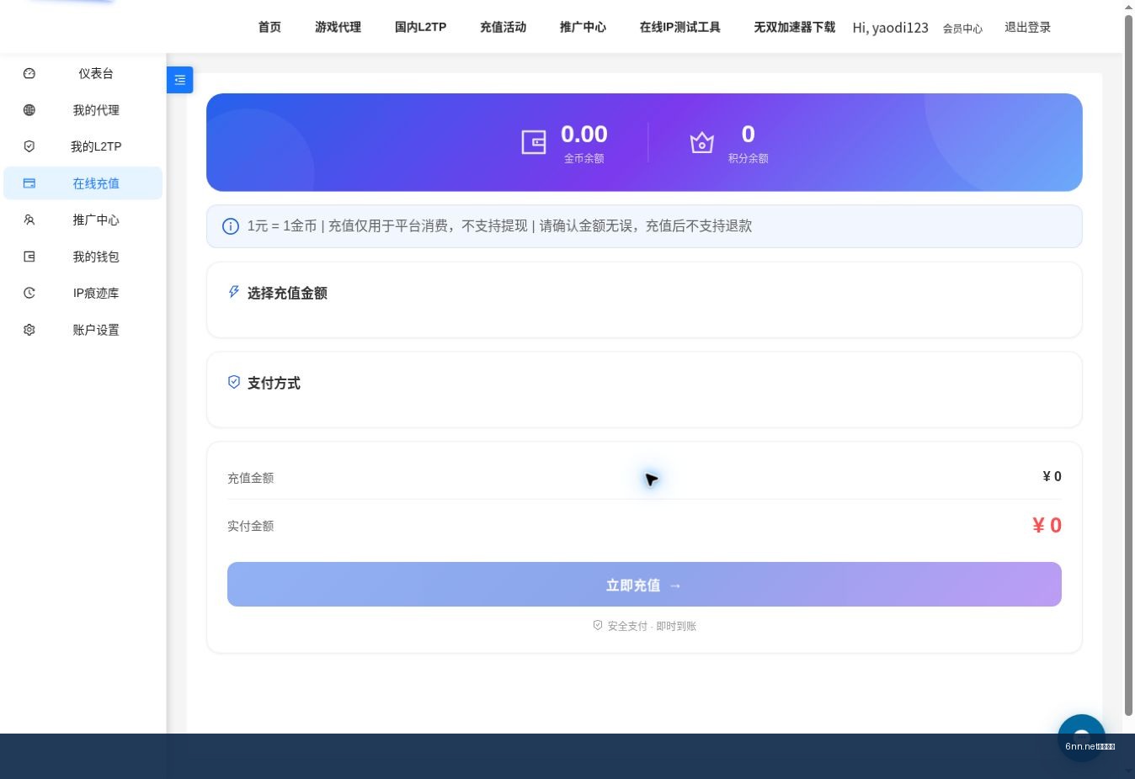
Task: Click the crown icon for 积分余额
Action: tap(702, 142)
